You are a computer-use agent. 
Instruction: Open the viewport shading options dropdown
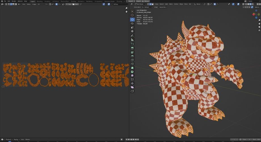(x=255, y=4)
